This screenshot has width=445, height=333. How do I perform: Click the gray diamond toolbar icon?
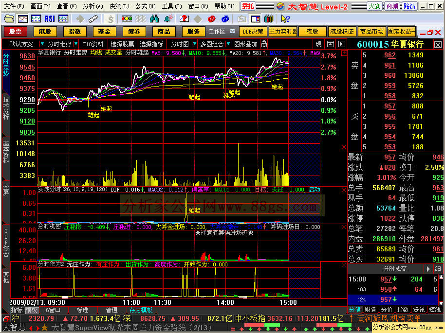pos(198,19)
